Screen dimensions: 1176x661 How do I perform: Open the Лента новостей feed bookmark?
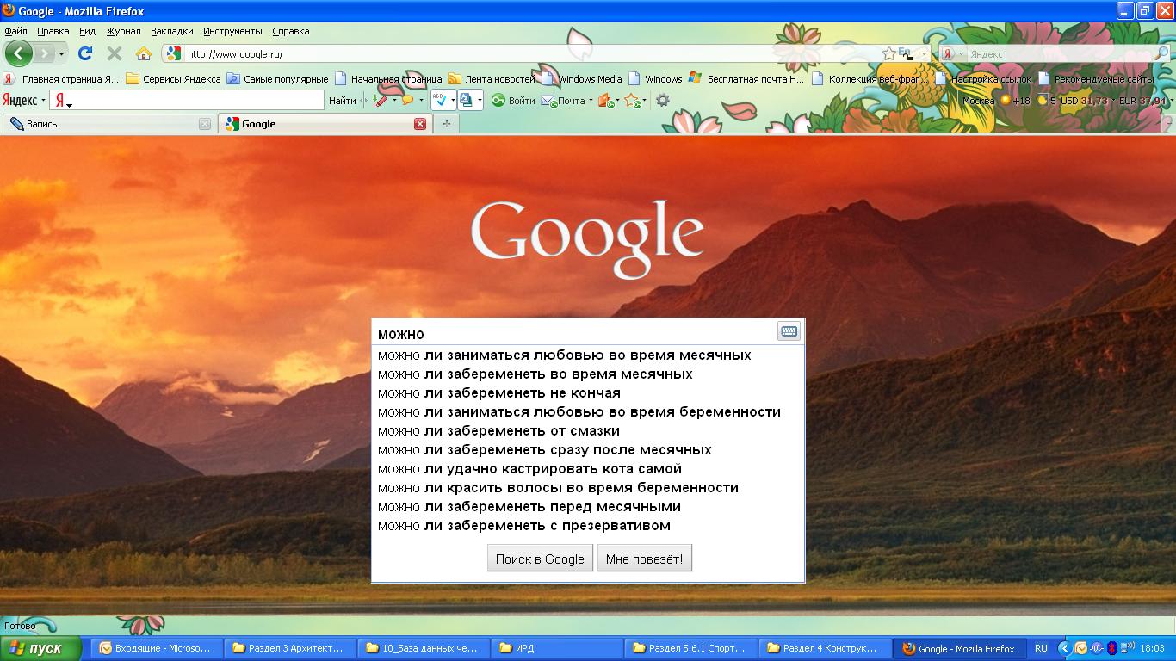click(492, 78)
